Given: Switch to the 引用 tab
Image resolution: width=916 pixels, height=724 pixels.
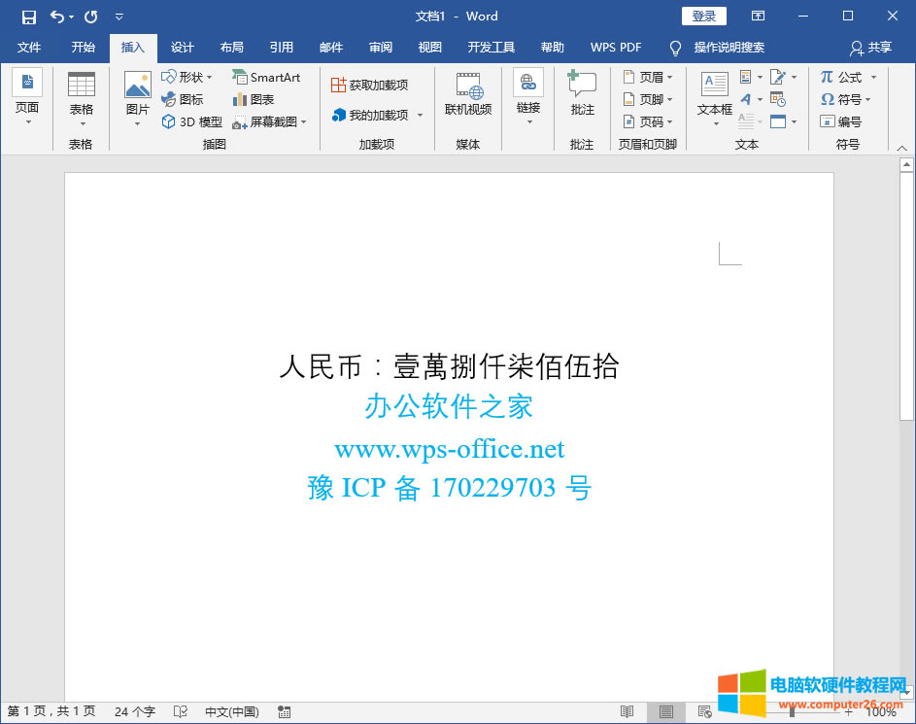Looking at the screenshot, I should pos(281,48).
